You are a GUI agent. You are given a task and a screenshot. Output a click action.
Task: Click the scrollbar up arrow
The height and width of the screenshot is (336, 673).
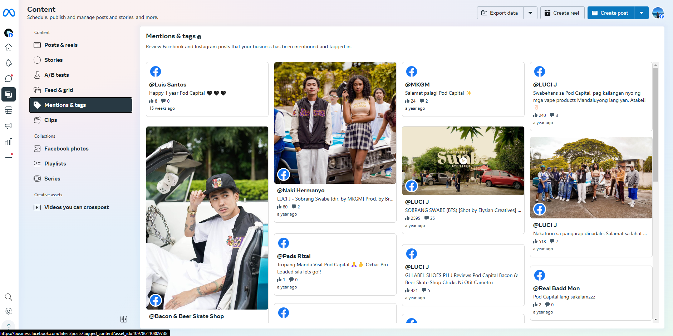pyautogui.click(x=655, y=65)
